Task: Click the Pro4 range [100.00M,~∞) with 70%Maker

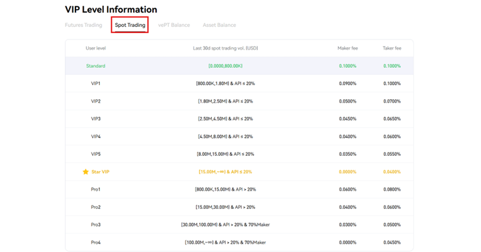Action: click(x=225, y=242)
